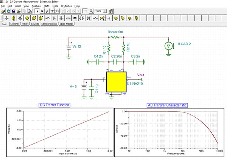The width and height of the screenshot is (227, 162).
Task: Switch to the Meters component tab
Action: [x=25, y=24]
